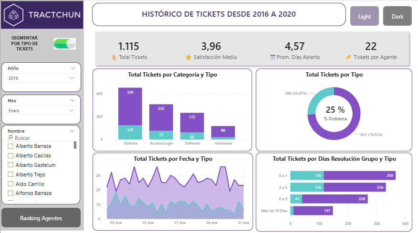Image resolution: width=418 pixels, height=233 pixels.
Task: Click the Total Tickets scroll icon
Action: click(x=114, y=57)
